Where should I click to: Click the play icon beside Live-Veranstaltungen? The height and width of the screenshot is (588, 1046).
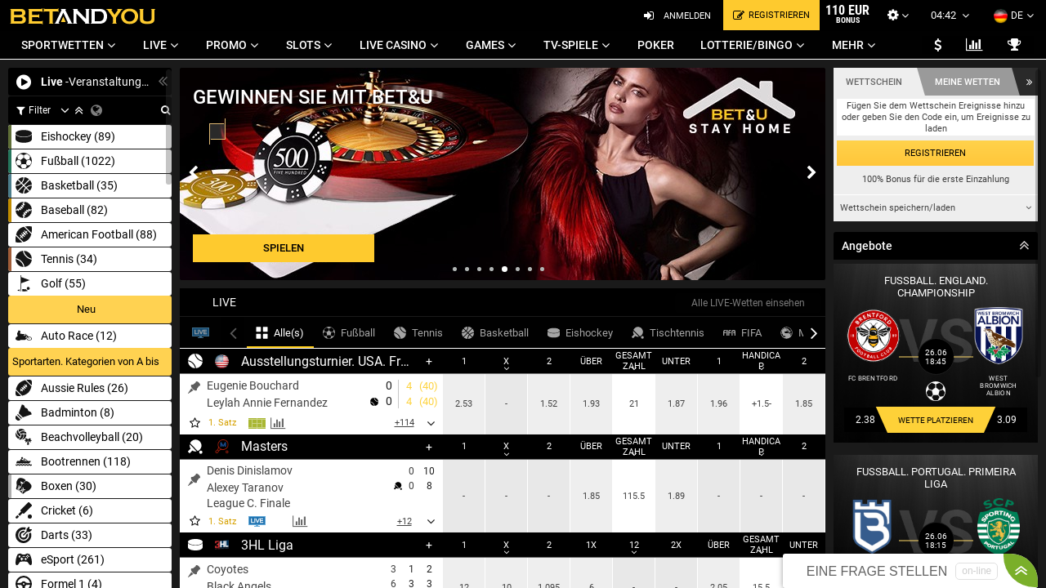point(24,82)
